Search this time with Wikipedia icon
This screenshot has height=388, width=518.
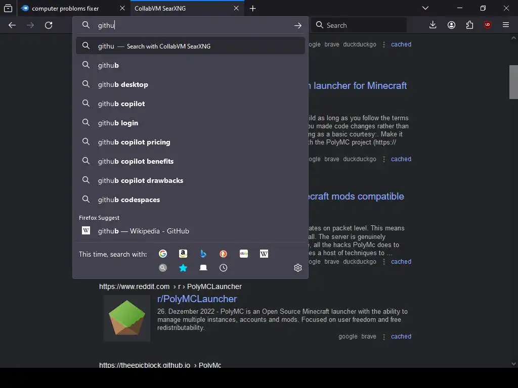coord(264,254)
